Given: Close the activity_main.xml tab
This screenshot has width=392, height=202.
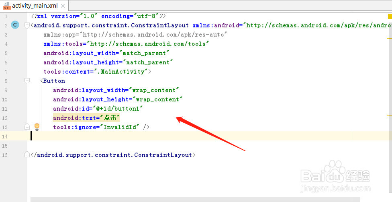Looking at the screenshot, I should tap(63, 6).
